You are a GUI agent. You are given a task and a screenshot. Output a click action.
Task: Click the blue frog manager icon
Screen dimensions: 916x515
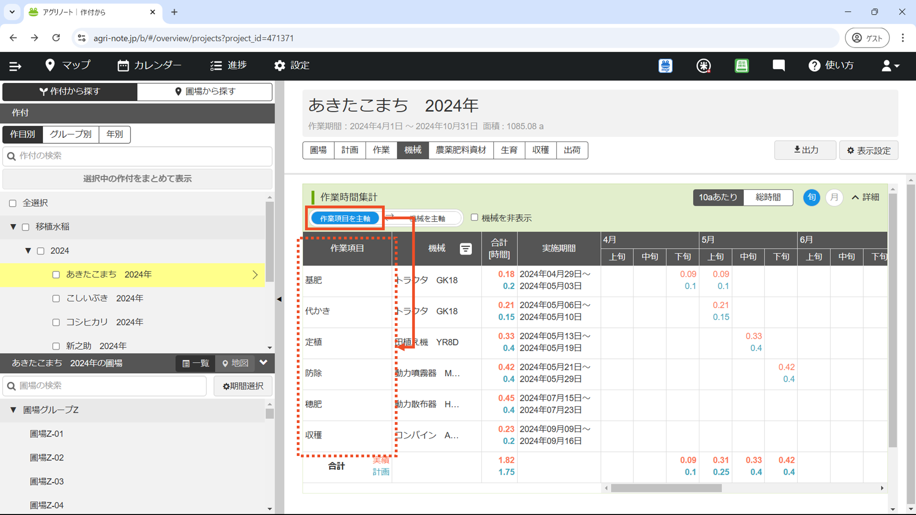(665, 66)
